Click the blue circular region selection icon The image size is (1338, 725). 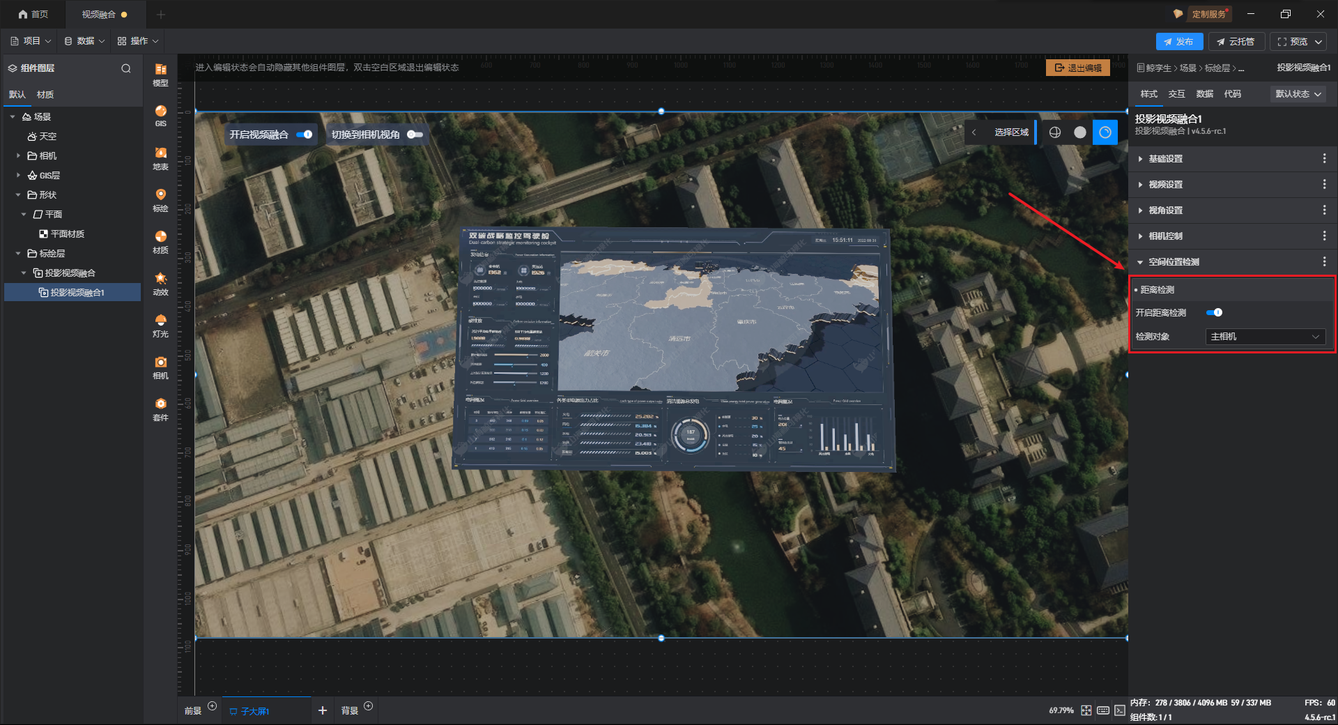pos(1105,132)
